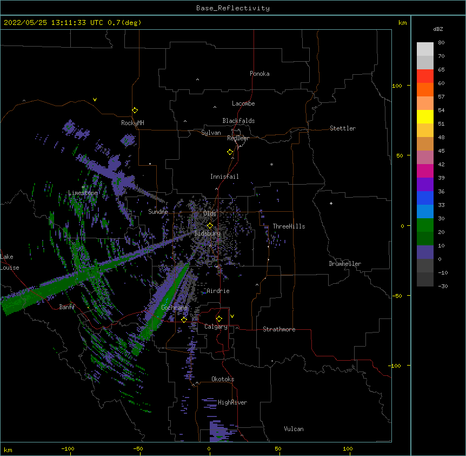Click the -30 dBZ legend value
Screen dimensions: 466x456
[443, 286]
